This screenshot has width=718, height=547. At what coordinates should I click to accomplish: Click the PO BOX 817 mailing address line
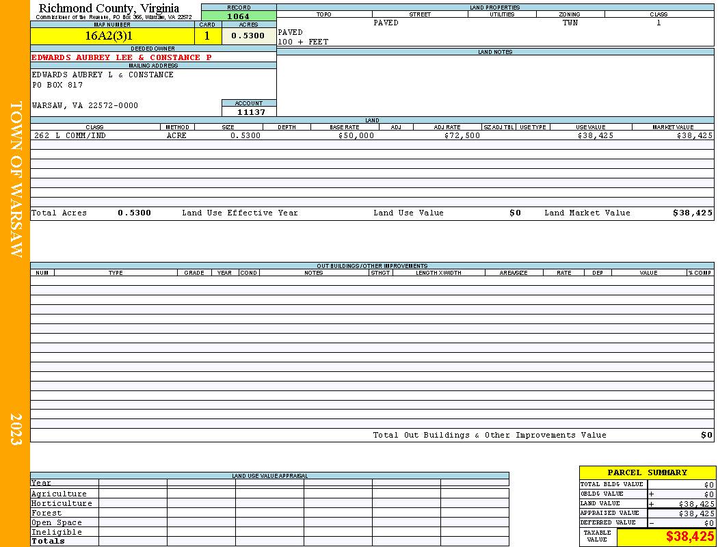pos(57,85)
